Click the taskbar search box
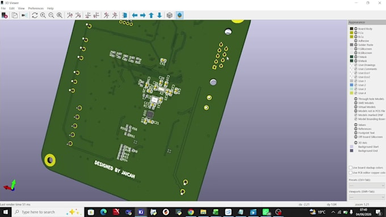 tap(48, 212)
